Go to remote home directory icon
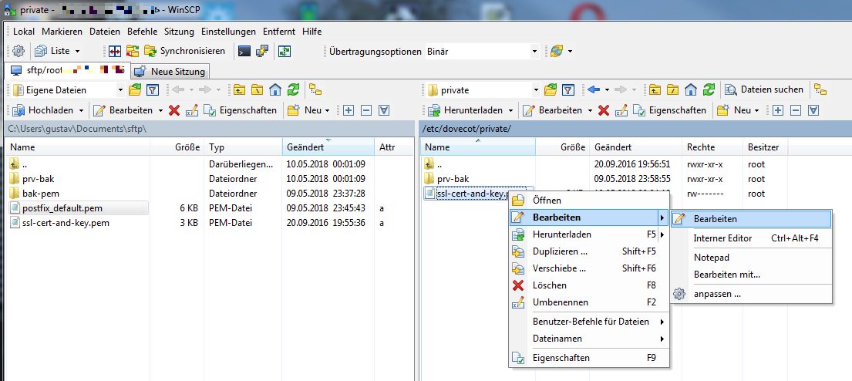This screenshot has width=852, height=381. coord(691,89)
